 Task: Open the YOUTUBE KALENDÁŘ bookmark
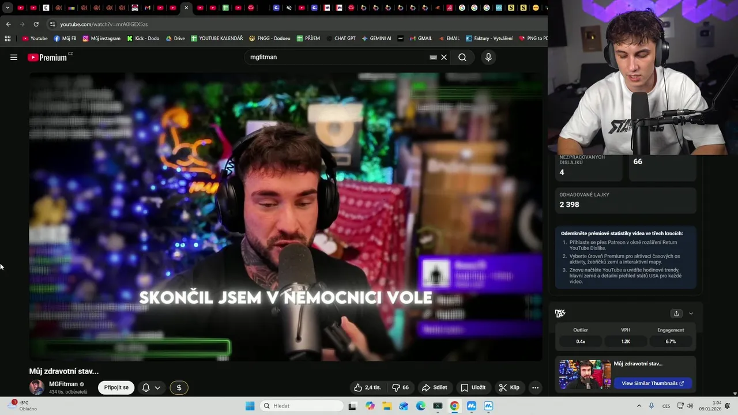[x=217, y=39]
